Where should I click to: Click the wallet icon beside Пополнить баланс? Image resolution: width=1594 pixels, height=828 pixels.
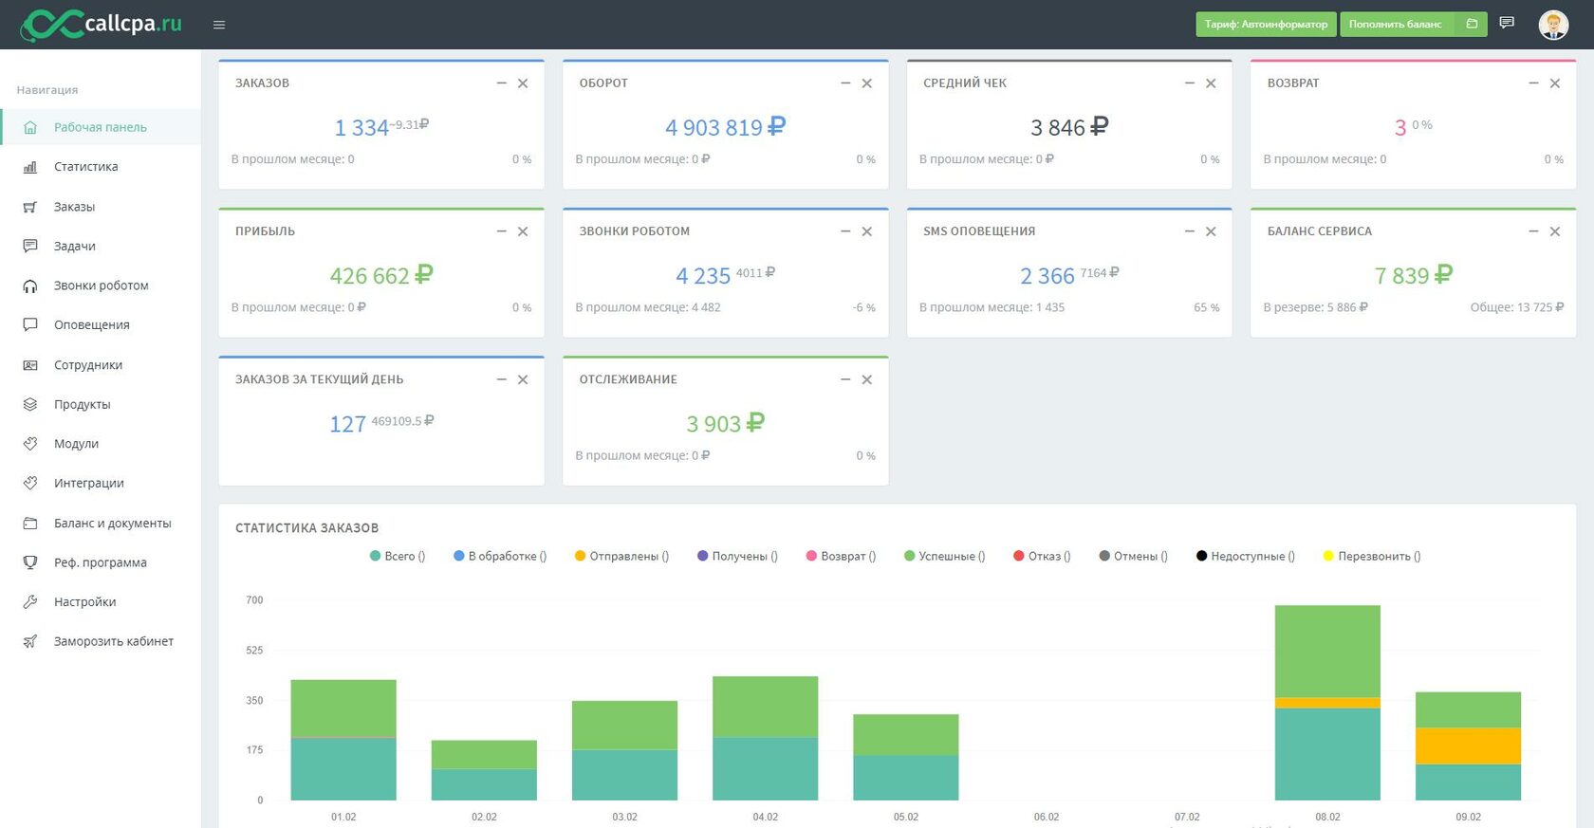1472,24
